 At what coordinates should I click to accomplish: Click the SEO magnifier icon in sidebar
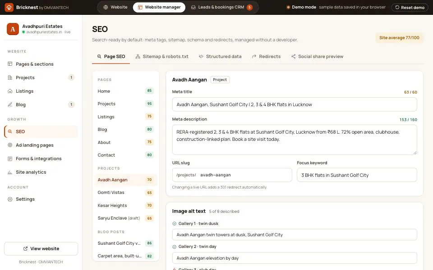click(10, 131)
